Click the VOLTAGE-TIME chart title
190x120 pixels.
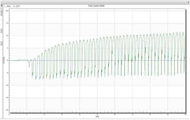[96, 6]
